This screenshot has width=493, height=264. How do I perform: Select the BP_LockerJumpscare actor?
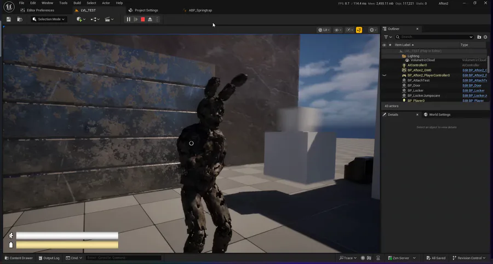(423, 96)
